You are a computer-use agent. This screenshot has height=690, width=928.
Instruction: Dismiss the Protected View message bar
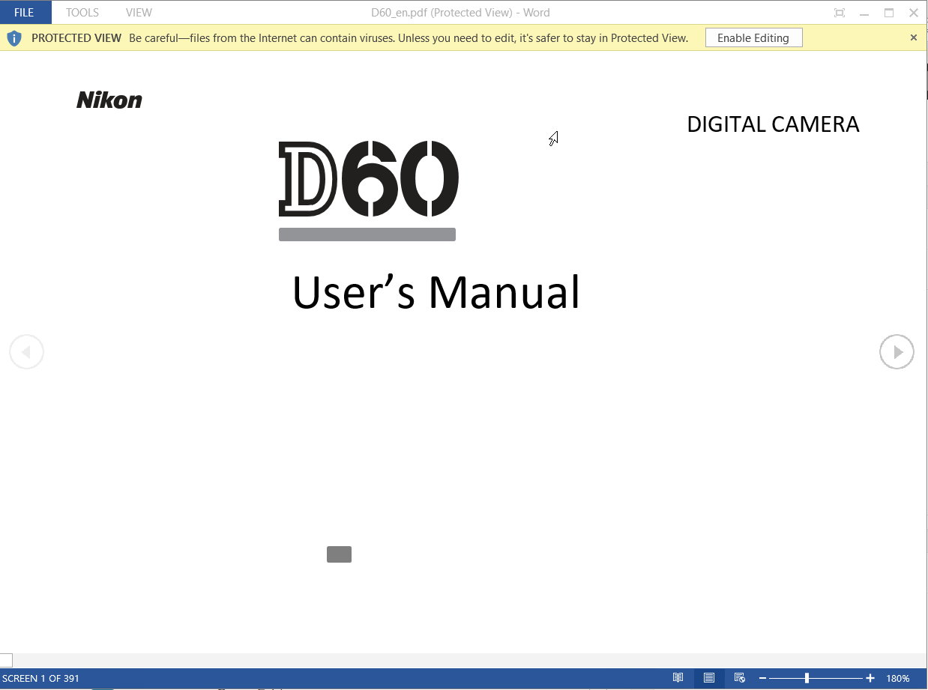pyautogui.click(x=913, y=37)
